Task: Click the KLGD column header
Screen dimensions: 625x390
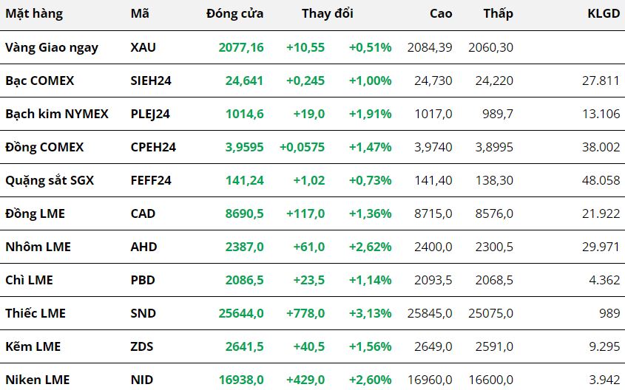Action: (603, 13)
